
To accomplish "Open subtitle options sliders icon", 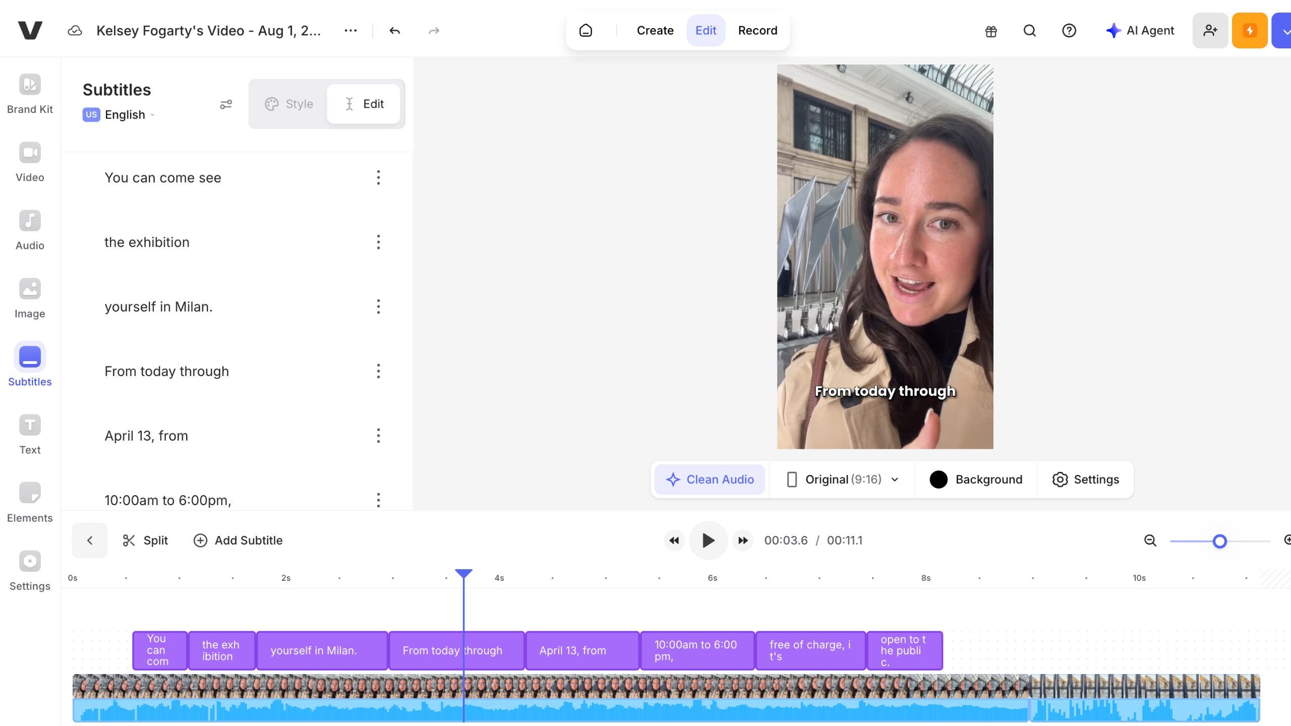I will pyautogui.click(x=226, y=104).
